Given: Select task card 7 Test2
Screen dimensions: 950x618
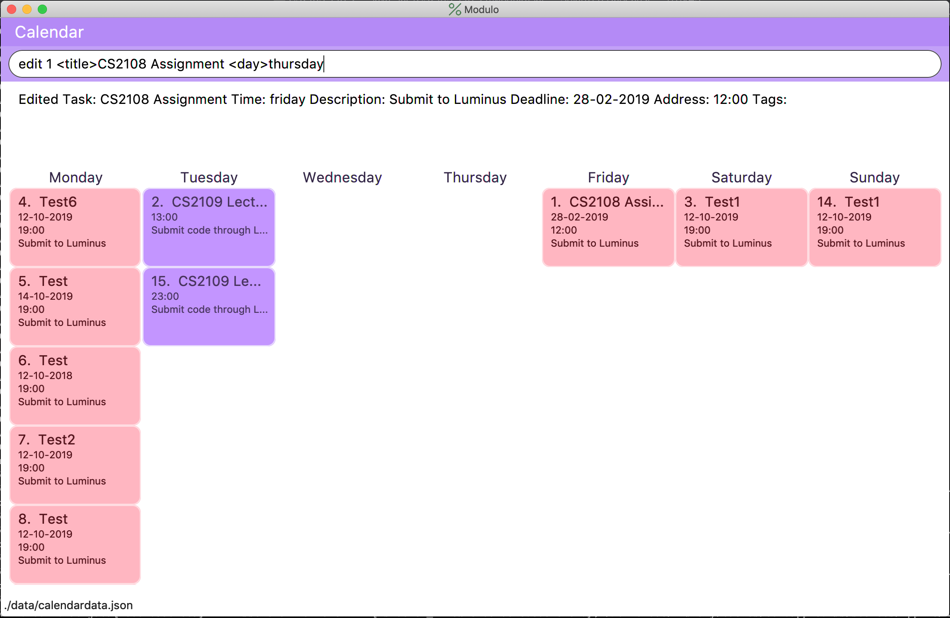Looking at the screenshot, I should pyautogui.click(x=75, y=464).
